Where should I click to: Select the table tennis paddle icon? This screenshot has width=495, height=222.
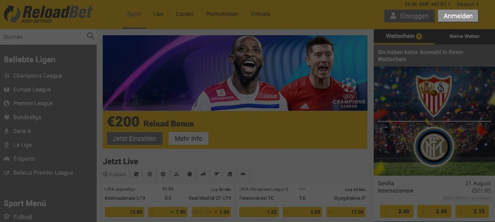click(230, 174)
